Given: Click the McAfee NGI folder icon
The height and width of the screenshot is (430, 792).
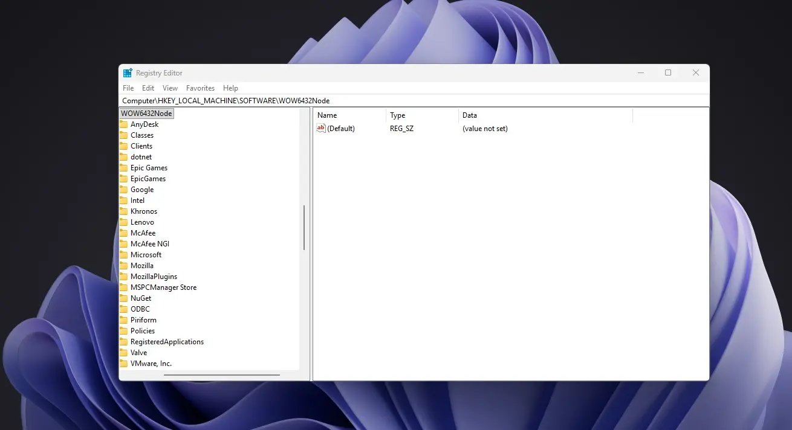Looking at the screenshot, I should coord(123,244).
